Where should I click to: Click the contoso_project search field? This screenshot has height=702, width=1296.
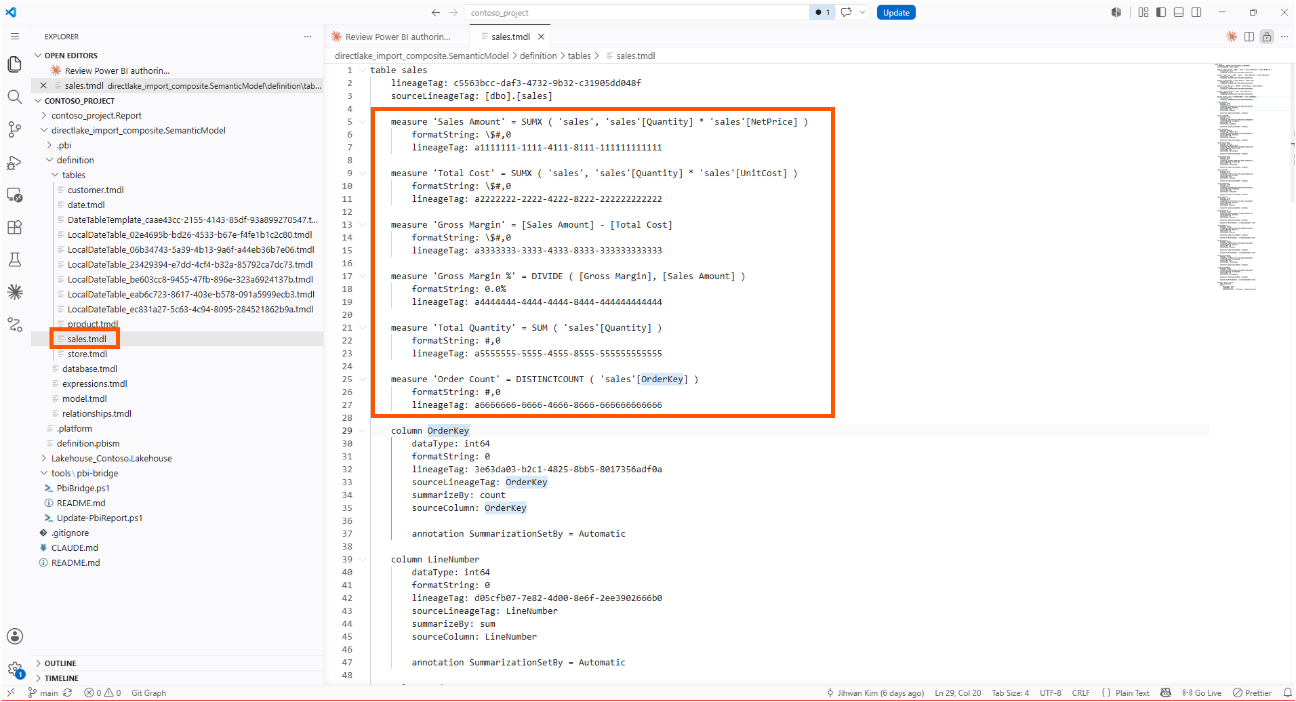pyautogui.click(x=636, y=12)
